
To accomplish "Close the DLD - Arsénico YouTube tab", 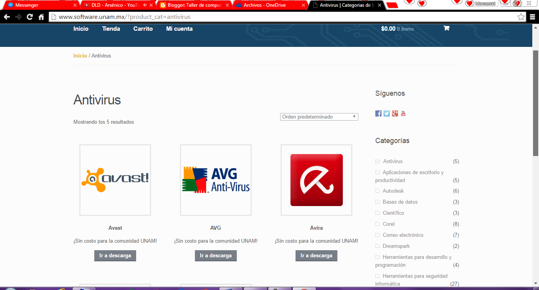I will tap(151, 6).
